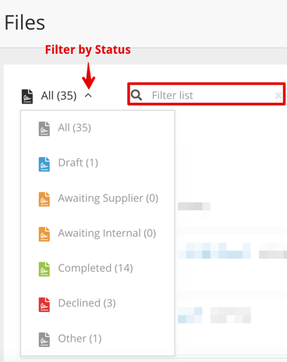The height and width of the screenshot is (362, 287).
Task: Click the blue Draft document icon
Action: point(44,164)
